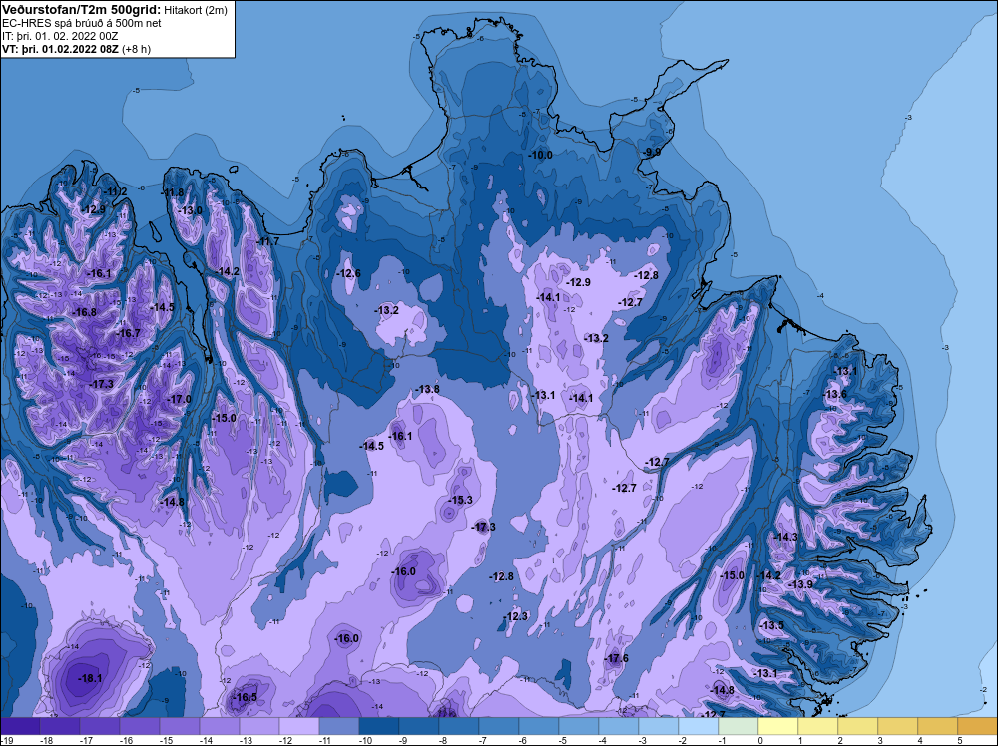Viewport: 998px width, 746px height.
Task: Click the -13.9 temperature label
Action: pos(800,584)
